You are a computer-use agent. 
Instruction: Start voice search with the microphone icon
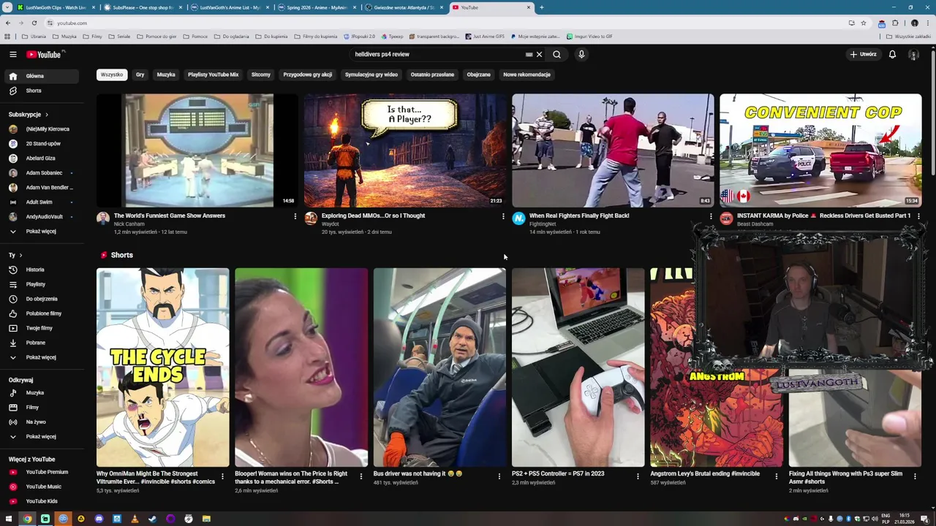click(581, 54)
